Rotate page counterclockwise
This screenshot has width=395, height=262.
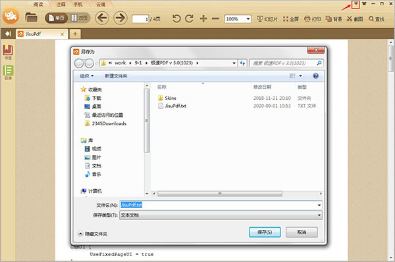(x=176, y=18)
